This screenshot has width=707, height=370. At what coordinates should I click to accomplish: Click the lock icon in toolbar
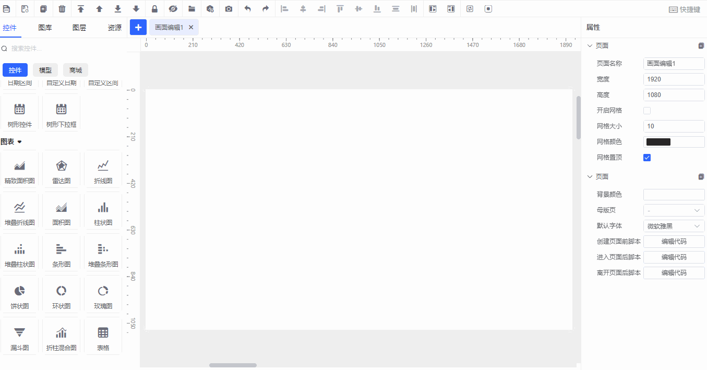point(154,9)
